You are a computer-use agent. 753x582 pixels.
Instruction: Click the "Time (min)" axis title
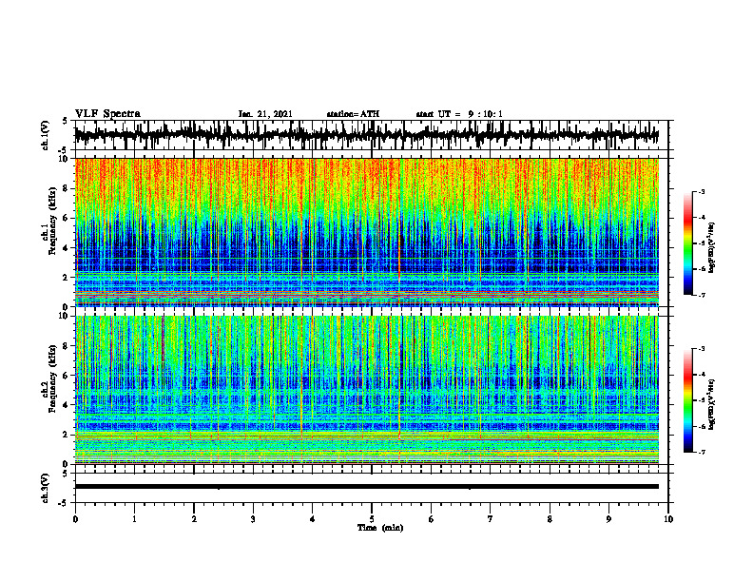[380, 528]
